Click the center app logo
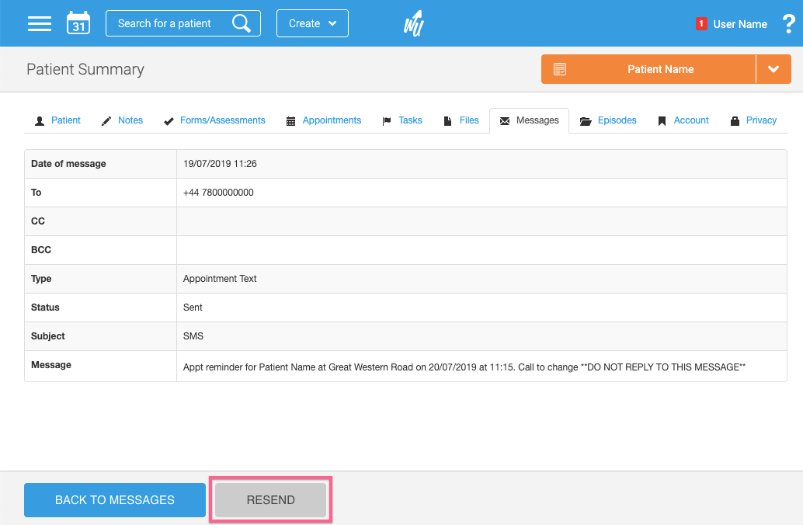The image size is (803, 525). (x=413, y=23)
